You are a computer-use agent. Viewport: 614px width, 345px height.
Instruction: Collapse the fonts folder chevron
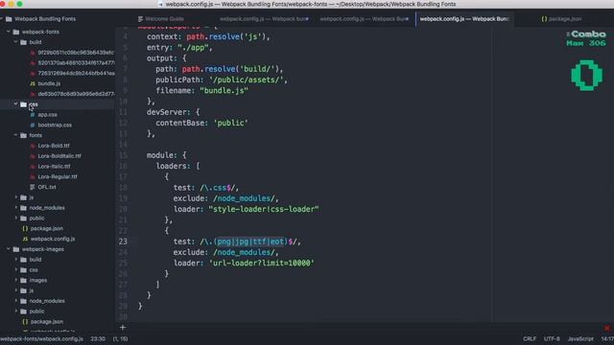pos(15,135)
